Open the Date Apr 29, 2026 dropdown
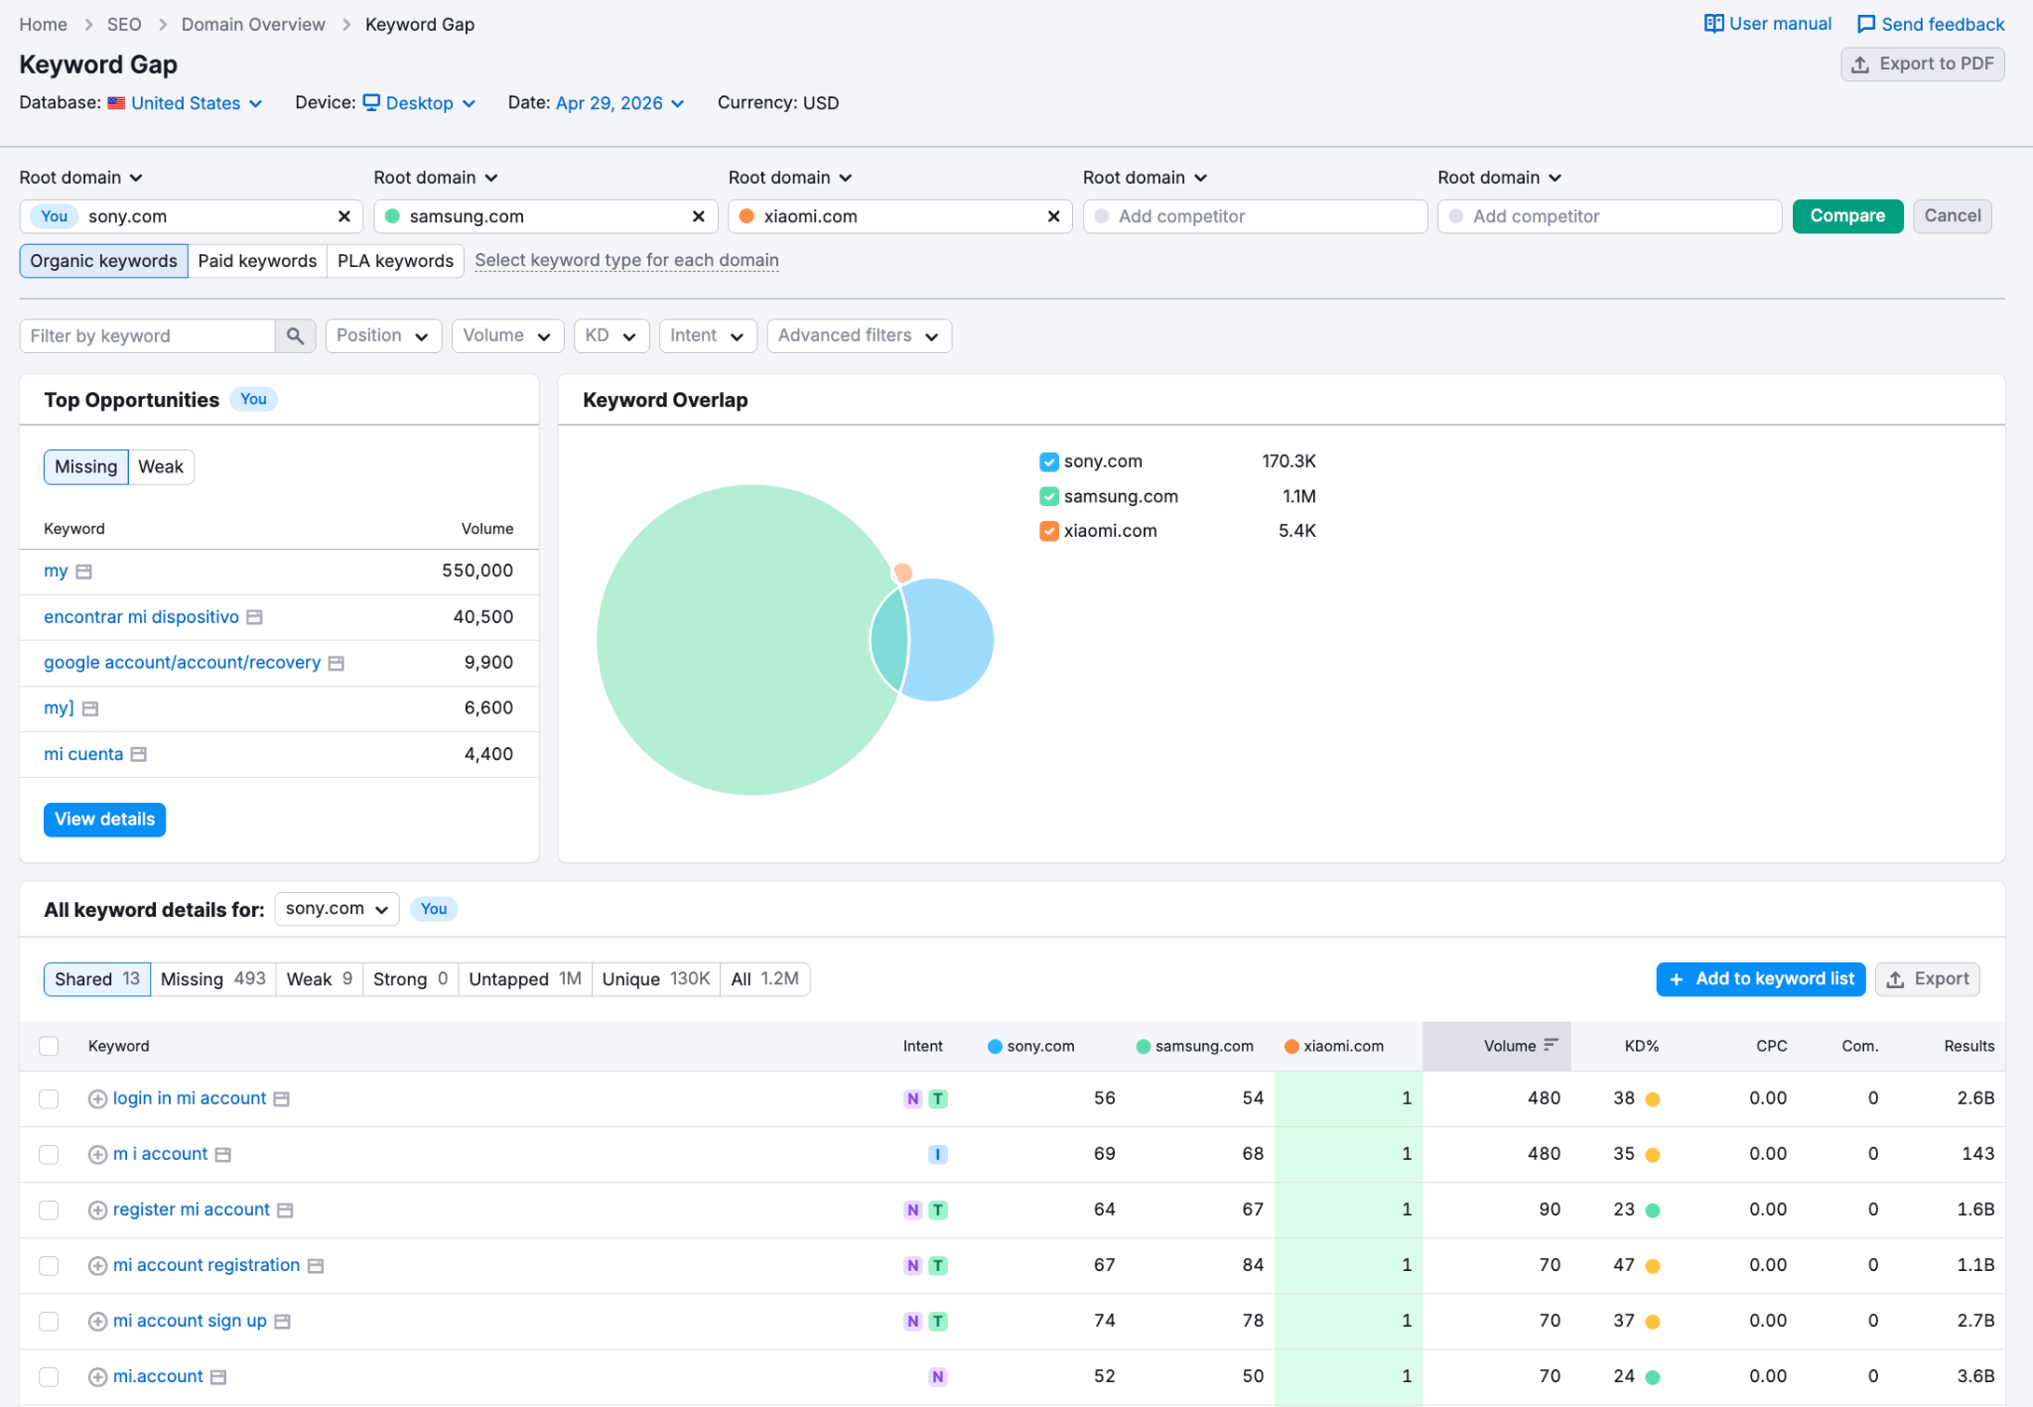 click(x=620, y=103)
